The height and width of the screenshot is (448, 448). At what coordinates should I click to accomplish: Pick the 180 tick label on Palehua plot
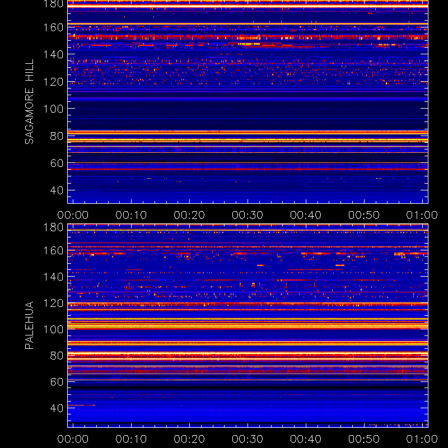click(53, 227)
